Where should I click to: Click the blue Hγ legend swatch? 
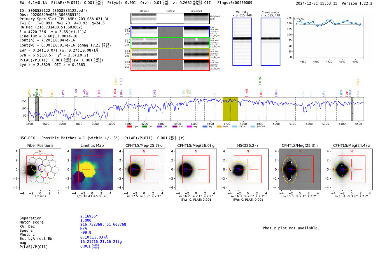[x=205, y=127]
